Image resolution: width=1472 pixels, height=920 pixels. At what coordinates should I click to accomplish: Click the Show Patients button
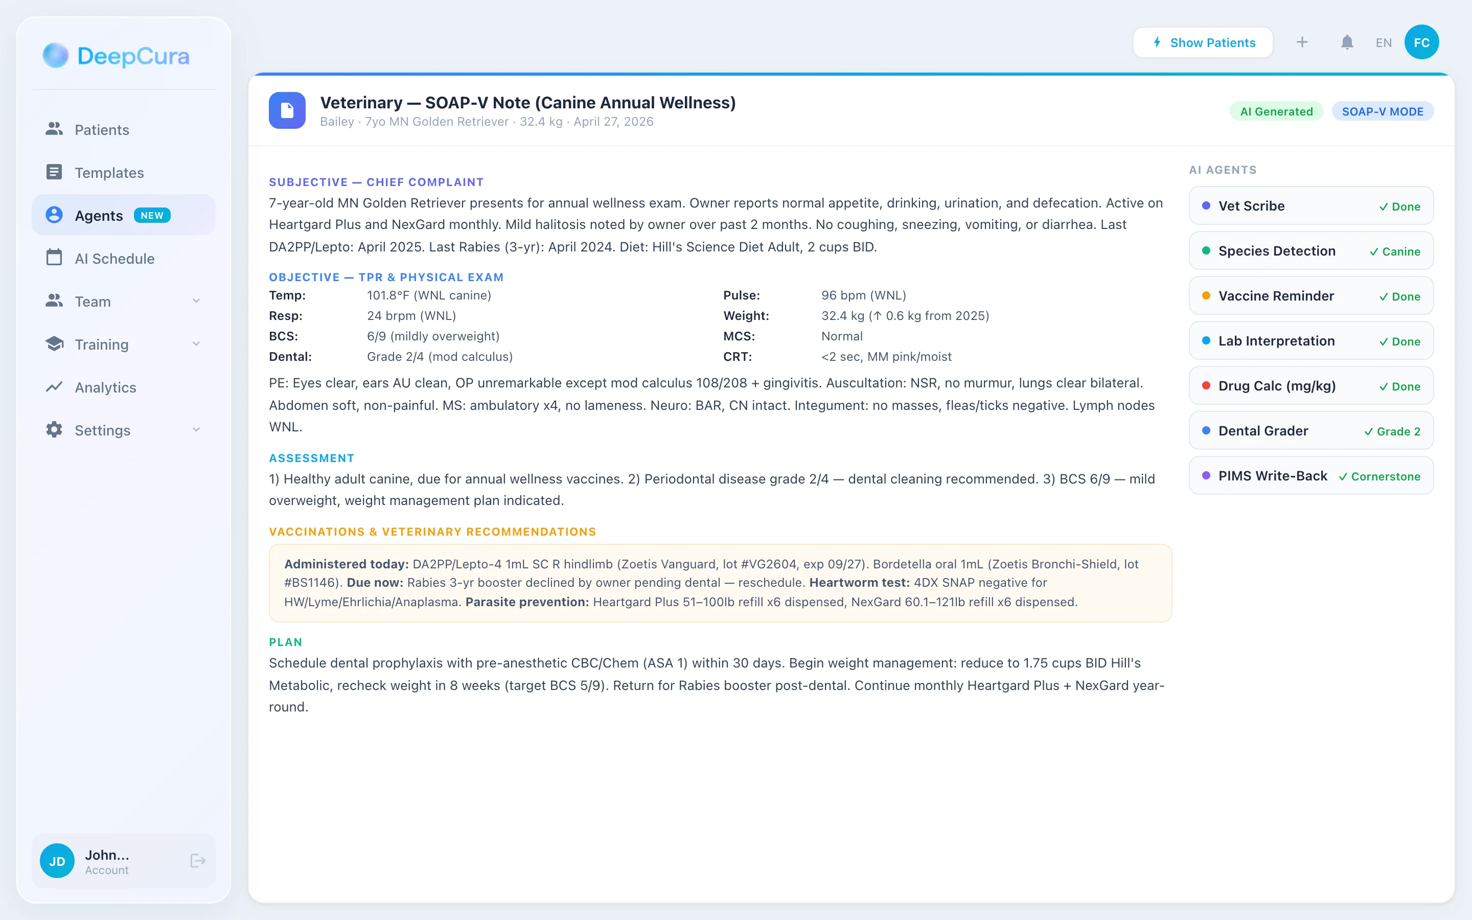1203,42
